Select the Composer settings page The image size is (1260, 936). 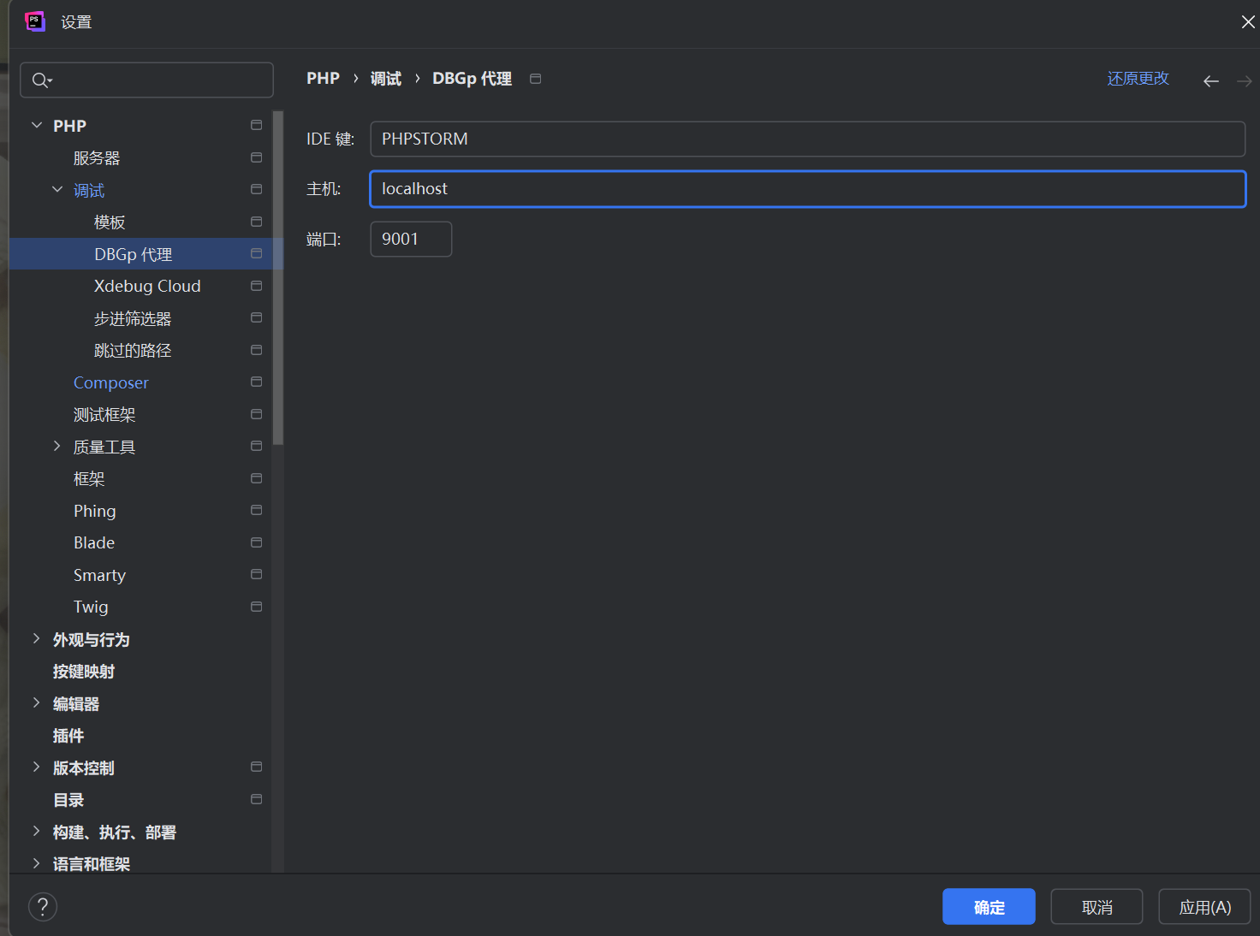coord(111,382)
